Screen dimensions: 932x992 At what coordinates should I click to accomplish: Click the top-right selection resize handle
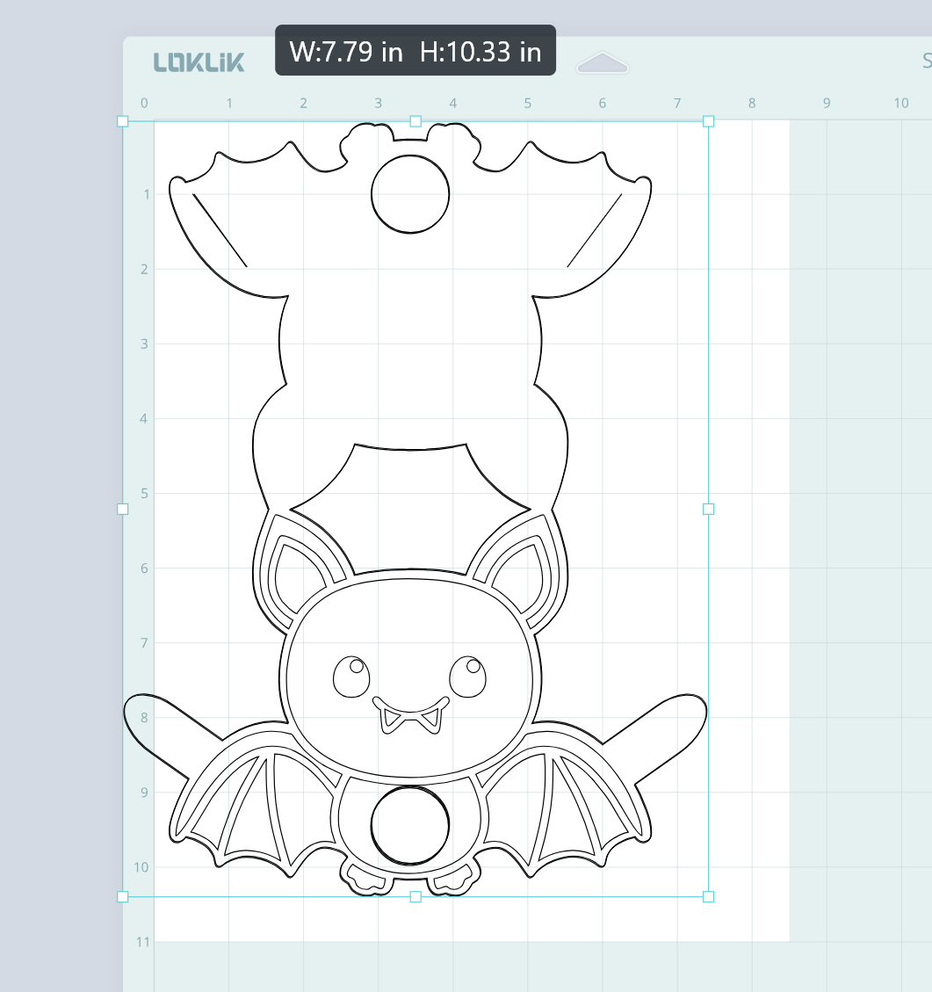pyautogui.click(x=709, y=121)
